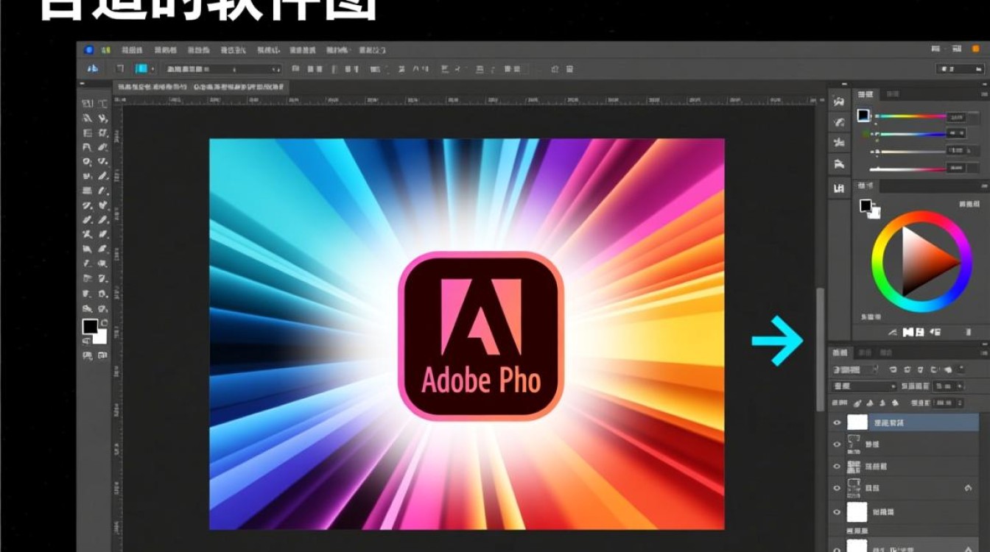The width and height of the screenshot is (990, 552).
Task: Open the third icon in collapsed panel strip
Action: [838, 143]
